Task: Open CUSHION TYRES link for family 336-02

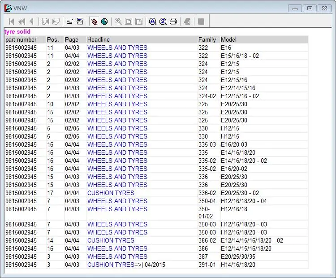Action: pos(111,193)
